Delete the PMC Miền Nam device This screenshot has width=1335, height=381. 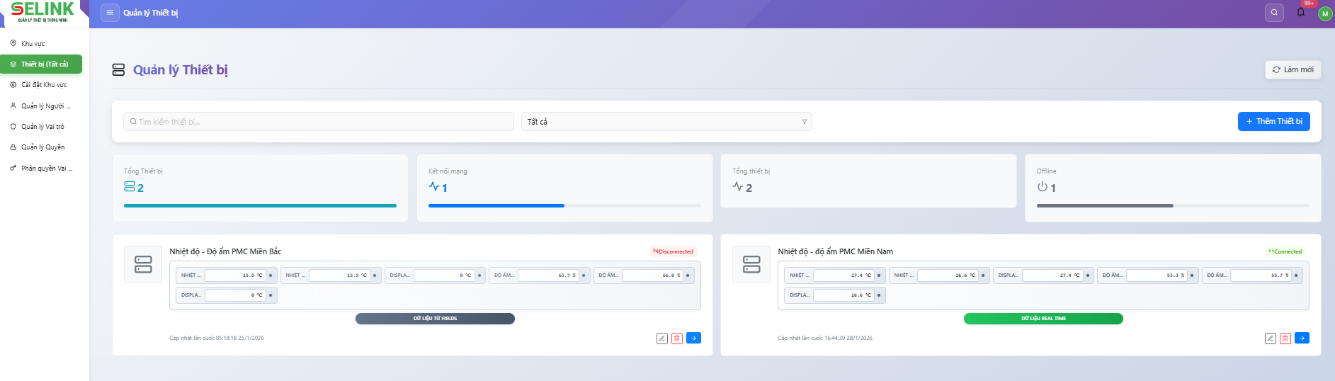point(1285,339)
